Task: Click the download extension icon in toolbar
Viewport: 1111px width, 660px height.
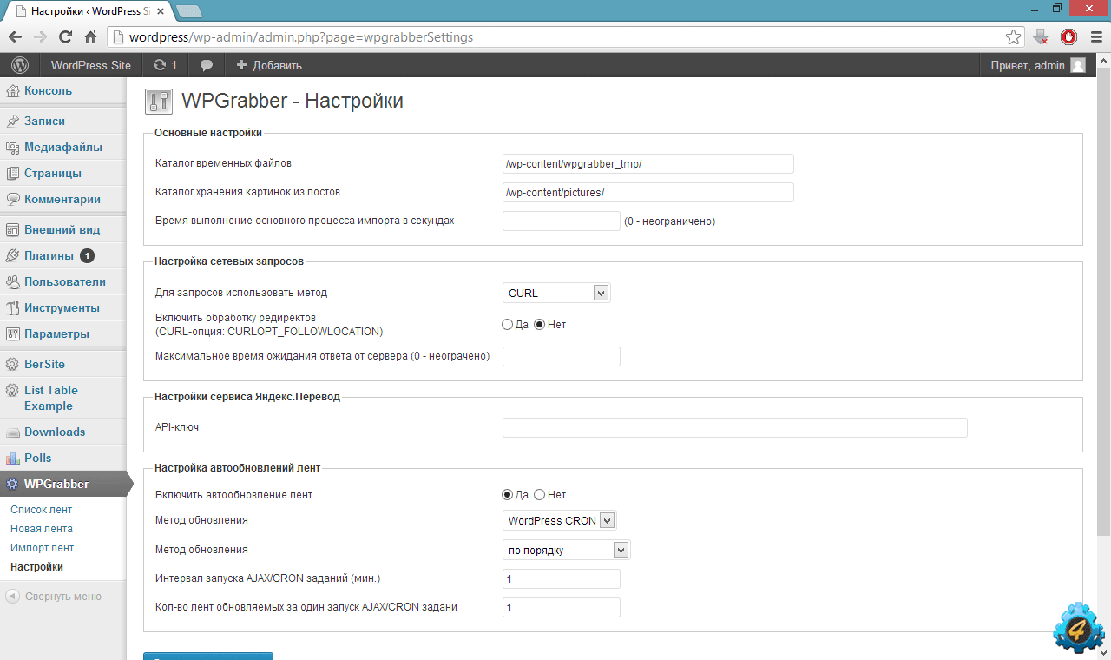Action: [x=1042, y=37]
